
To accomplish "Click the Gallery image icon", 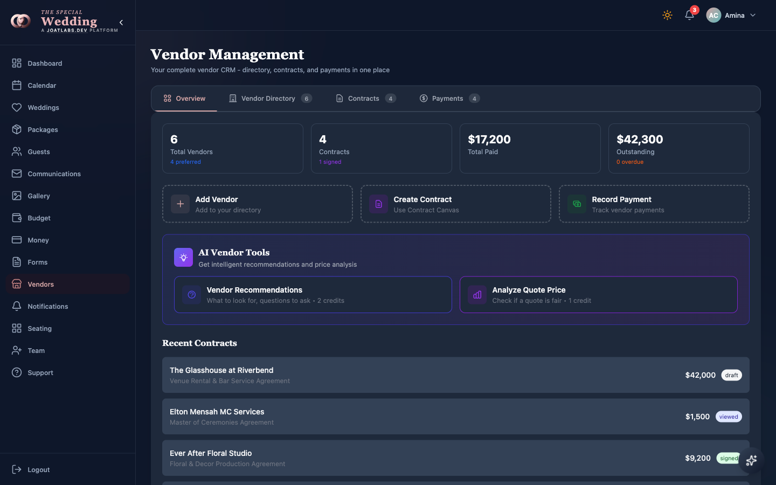I will pyautogui.click(x=17, y=196).
